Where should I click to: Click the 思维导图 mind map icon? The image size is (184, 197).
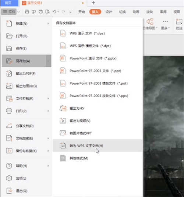pyautogui.click(x=150, y=21)
